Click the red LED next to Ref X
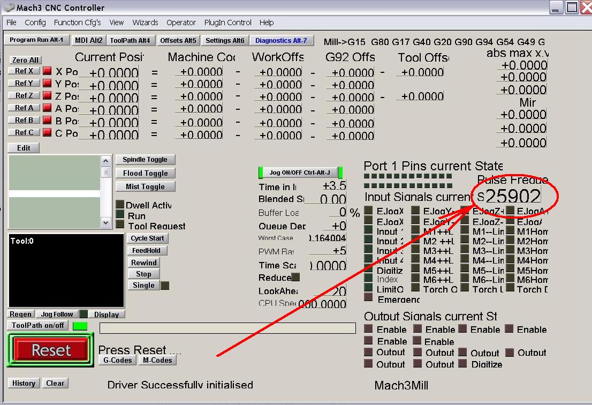Viewport: 592px width, 405px height. [47, 71]
